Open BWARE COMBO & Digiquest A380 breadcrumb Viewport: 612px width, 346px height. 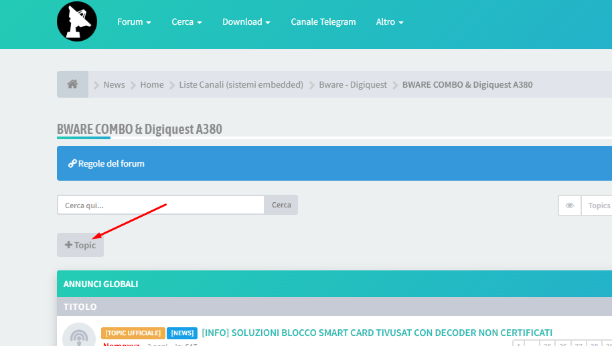pyautogui.click(x=467, y=84)
